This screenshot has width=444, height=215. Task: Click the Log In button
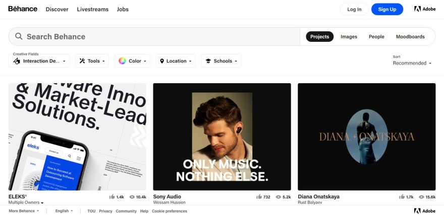click(x=354, y=10)
